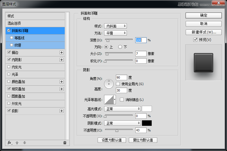Viewport: 227px width, 151px height.
Task: Add another 颜色叠加 effect with plus icon
Action: pos(62,82)
